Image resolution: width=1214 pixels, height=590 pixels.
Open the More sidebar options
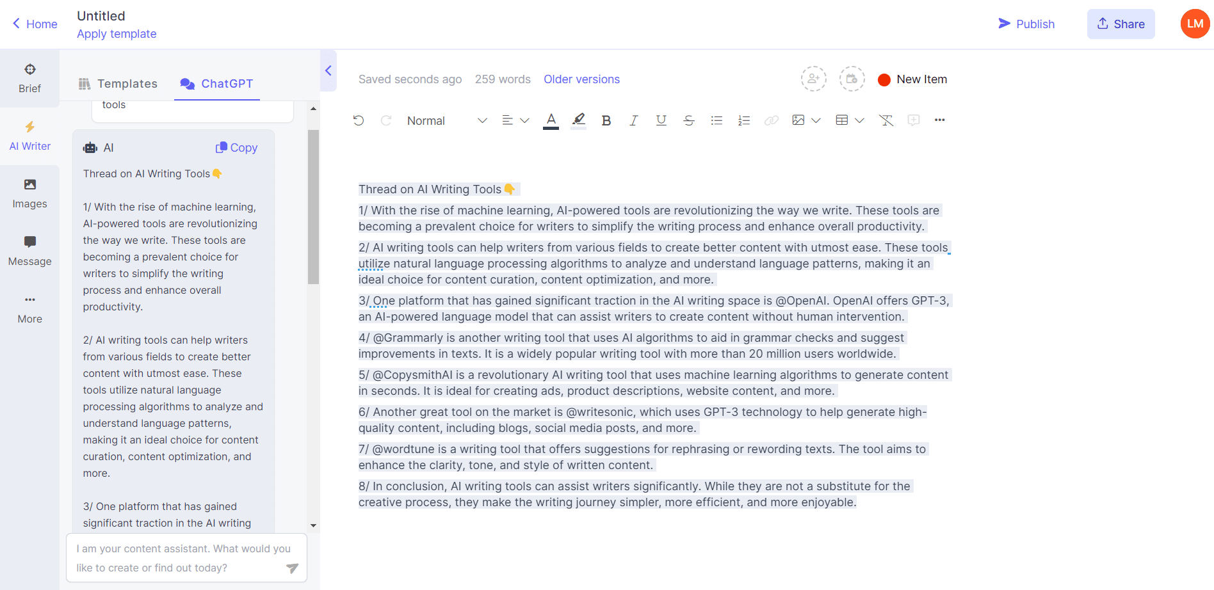(29, 308)
